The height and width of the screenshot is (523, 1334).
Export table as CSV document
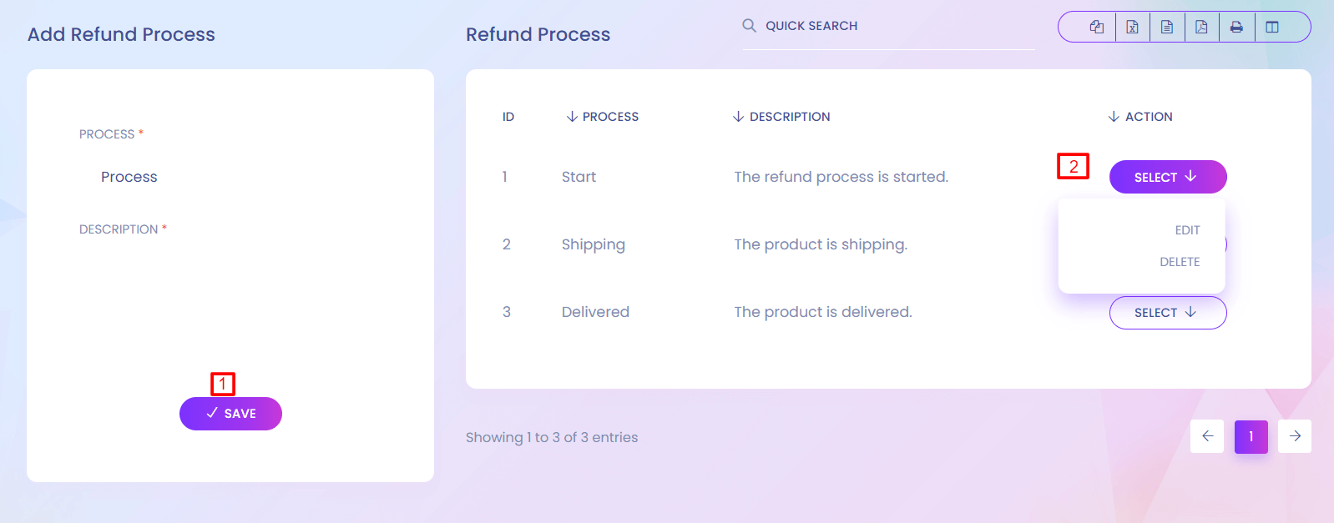[x=1167, y=27]
